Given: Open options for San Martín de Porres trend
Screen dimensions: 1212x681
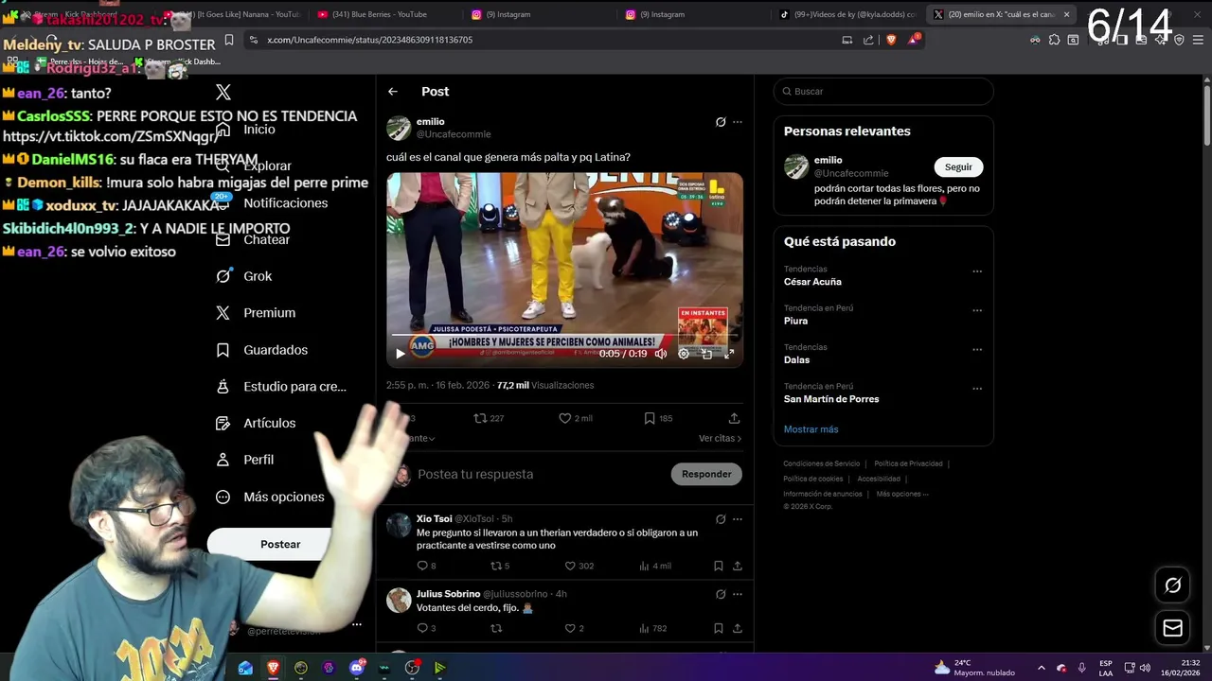Looking at the screenshot, I should coord(977,388).
